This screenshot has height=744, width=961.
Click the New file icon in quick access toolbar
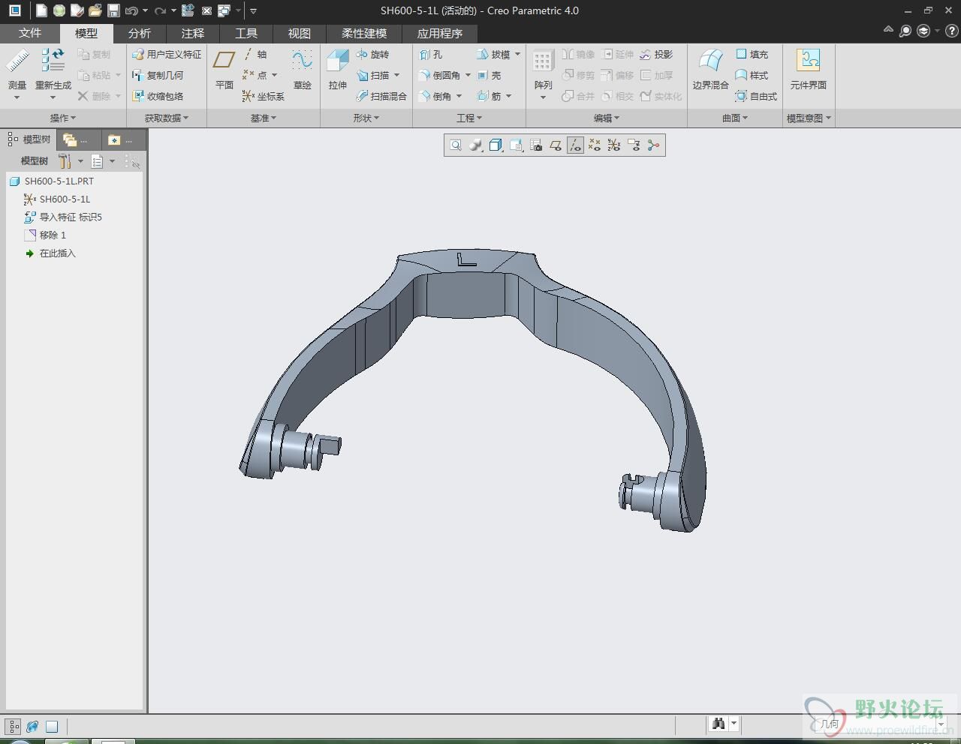[41, 10]
